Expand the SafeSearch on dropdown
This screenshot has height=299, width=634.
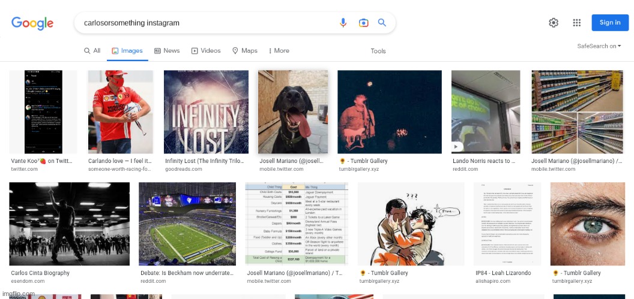point(600,46)
